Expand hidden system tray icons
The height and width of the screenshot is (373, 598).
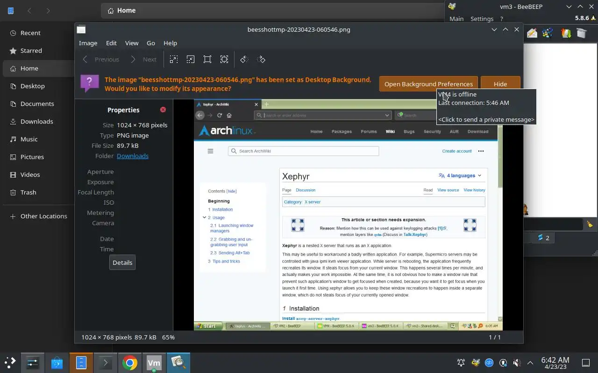click(x=530, y=362)
